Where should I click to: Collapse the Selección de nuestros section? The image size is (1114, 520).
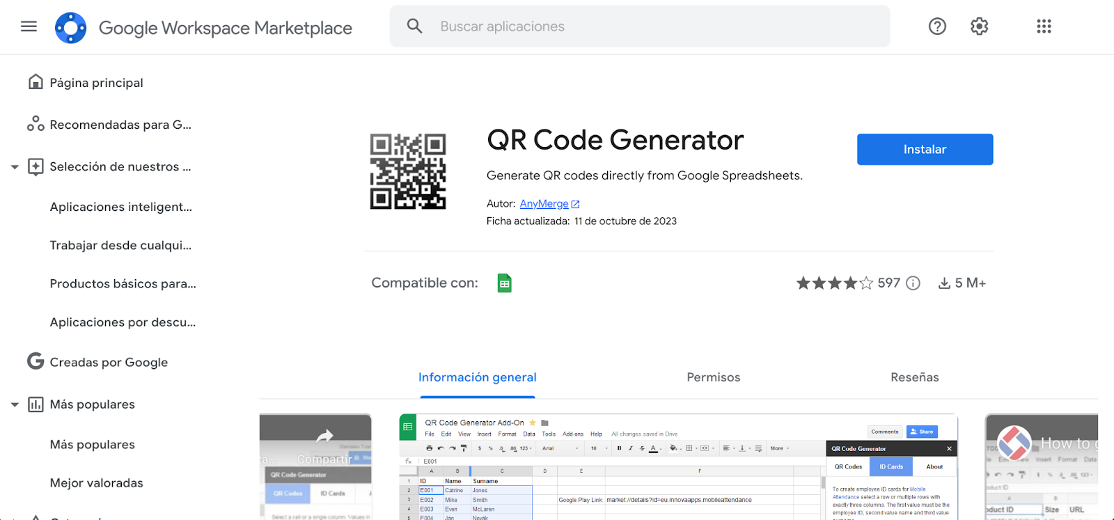pos(15,167)
